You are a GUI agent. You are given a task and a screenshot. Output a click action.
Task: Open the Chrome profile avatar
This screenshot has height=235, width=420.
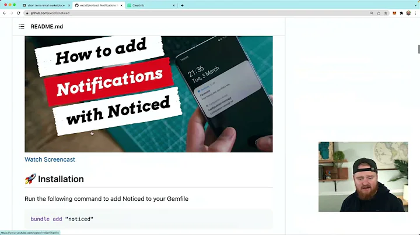(x=408, y=13)
